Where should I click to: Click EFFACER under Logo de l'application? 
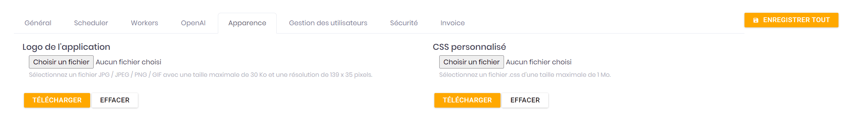(115, 100)
